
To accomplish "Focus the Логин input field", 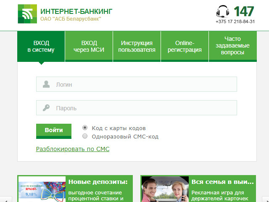I will point(137,84).
